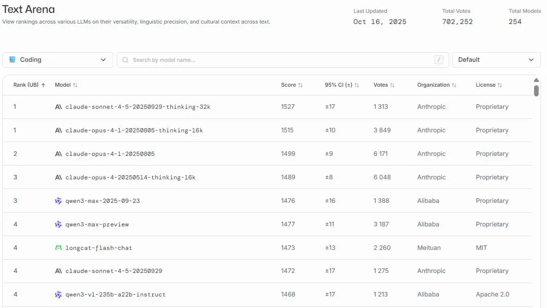Screen dimensions: 547x308
Task: Click Qwen logo beside qwen3-max-preview
Action: coord(58,225)
